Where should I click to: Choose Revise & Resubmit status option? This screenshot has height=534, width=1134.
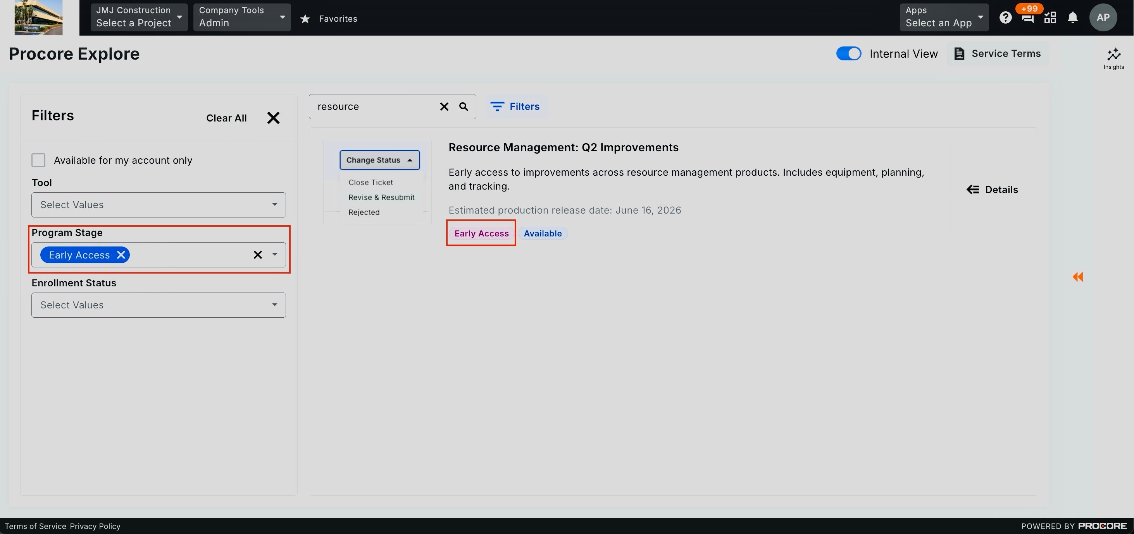tap(381, 197)
